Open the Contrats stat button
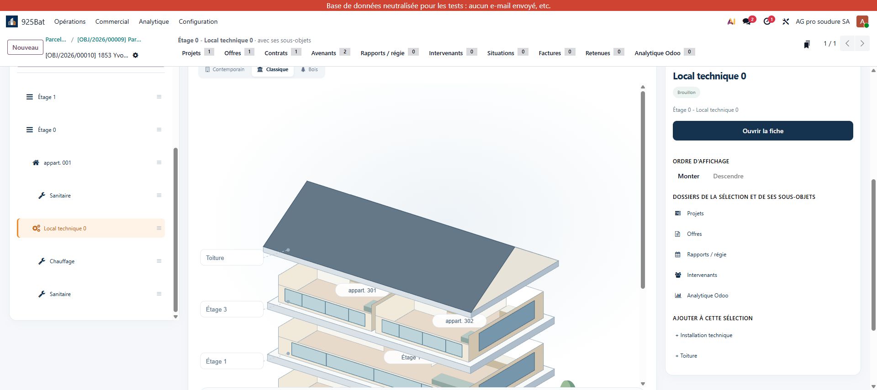 point(283,52)
